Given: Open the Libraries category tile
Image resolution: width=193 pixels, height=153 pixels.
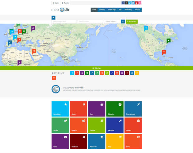Looking at the screenshot, I should click(96, 125).
